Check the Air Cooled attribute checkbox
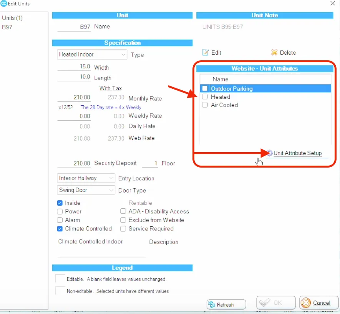This screenshot has height=314, width=340. tap(205, 105)
